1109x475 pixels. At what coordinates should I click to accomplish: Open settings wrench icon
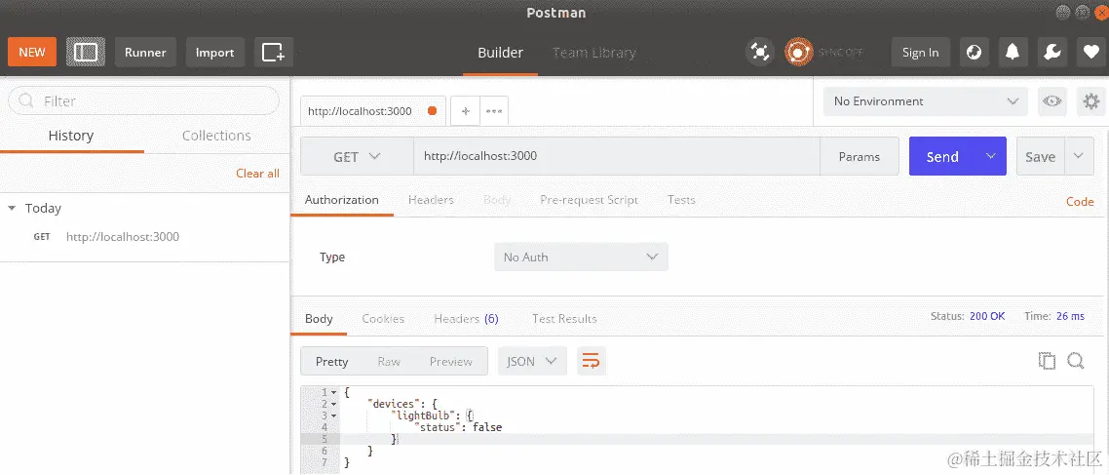click(1052, 53)
